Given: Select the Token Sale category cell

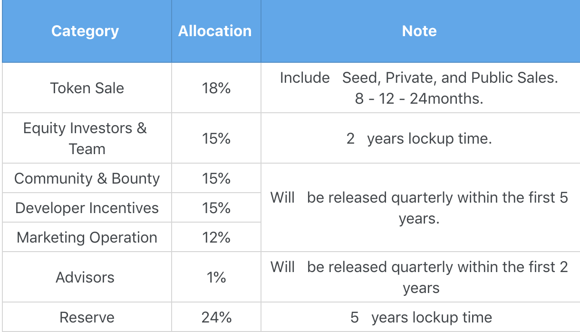Looking at the screenshot, I should tap(87, 88).
